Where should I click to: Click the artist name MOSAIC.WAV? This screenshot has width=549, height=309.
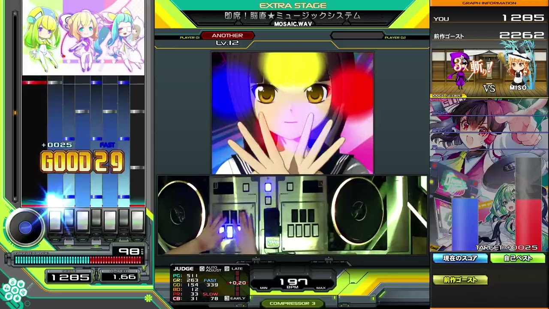point(293,24)
